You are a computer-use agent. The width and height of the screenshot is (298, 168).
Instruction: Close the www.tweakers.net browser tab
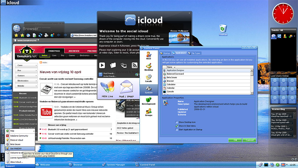pyautogui.click(x=38, y=40)
